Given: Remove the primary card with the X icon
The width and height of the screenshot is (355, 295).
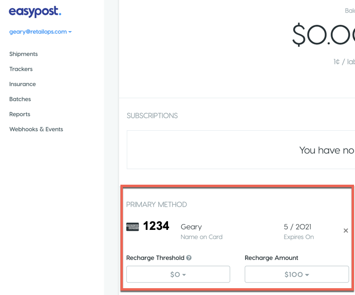Looking at the screenshot, I should tap(346, 231).
